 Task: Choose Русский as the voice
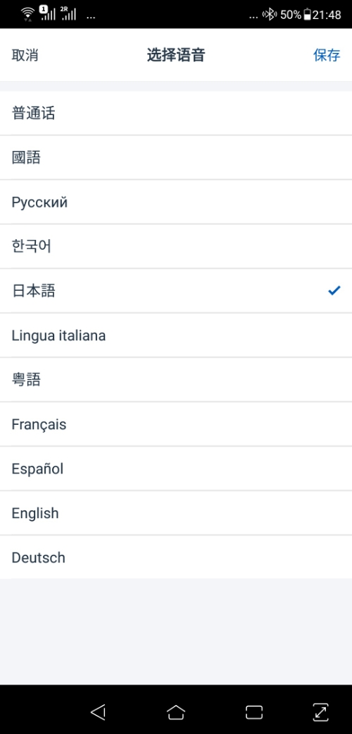176,203
